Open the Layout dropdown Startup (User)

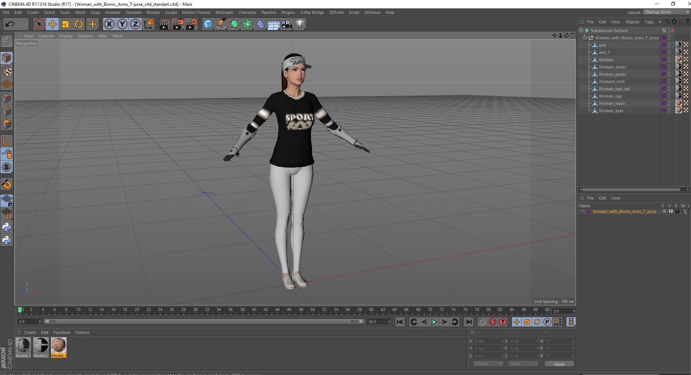[x=666, y=12]
